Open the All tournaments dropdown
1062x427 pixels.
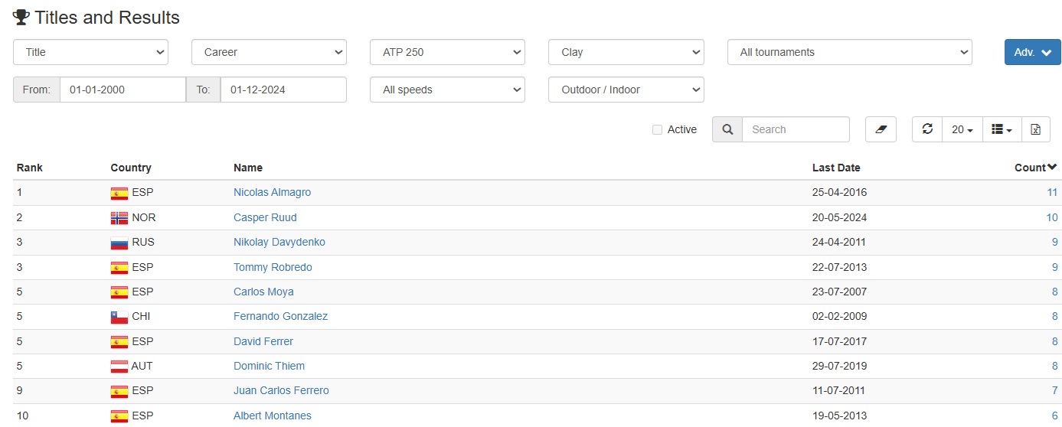pyautogui.click(x=850, y=52)
